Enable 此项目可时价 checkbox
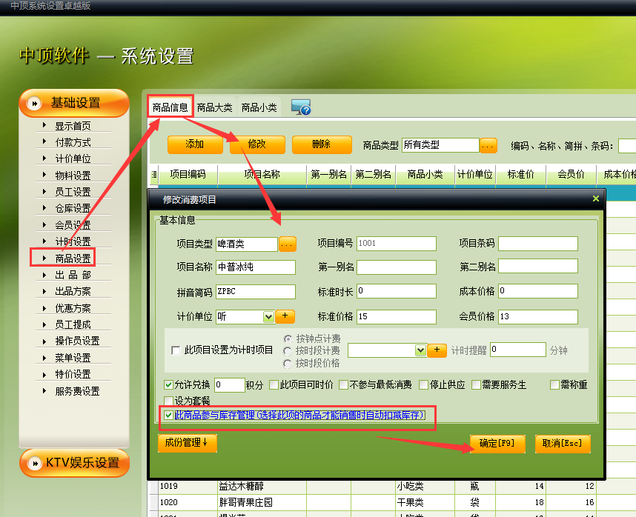The image size is (636, 517). (274, 384)
